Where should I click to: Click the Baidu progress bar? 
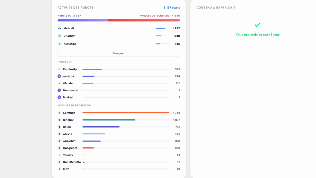[126, 127]
